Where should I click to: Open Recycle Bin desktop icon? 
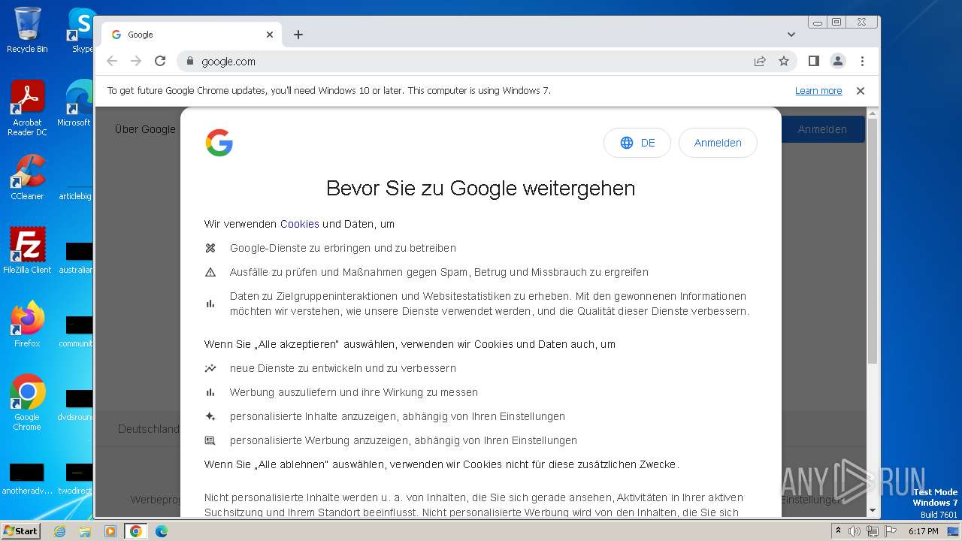coord(27,30)
